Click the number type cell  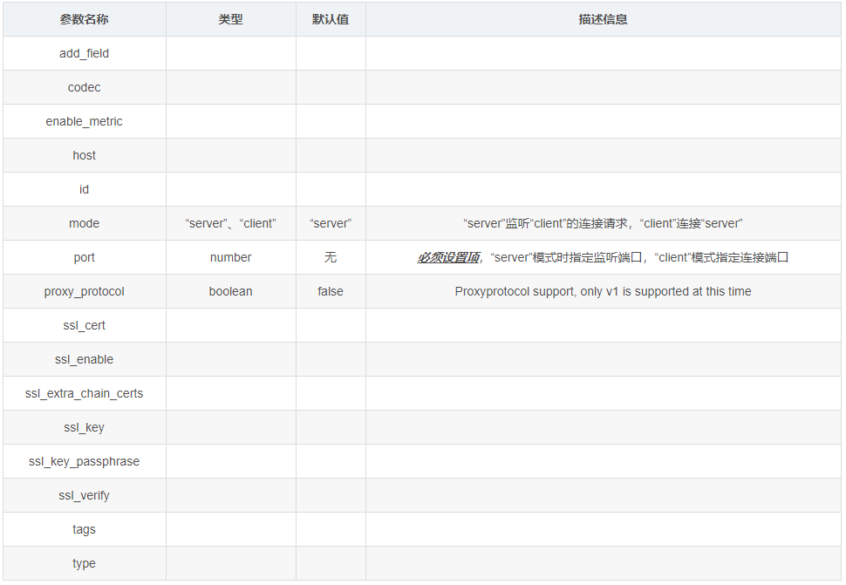coord(230,257)
